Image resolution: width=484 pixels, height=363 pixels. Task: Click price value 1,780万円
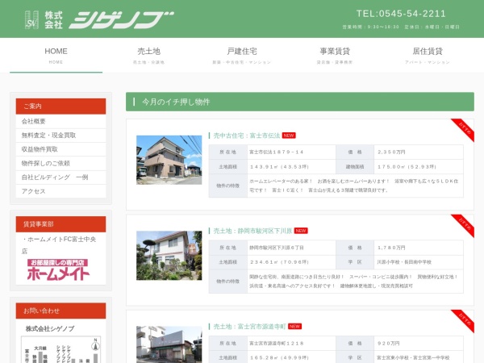click(x=391, y=248)
